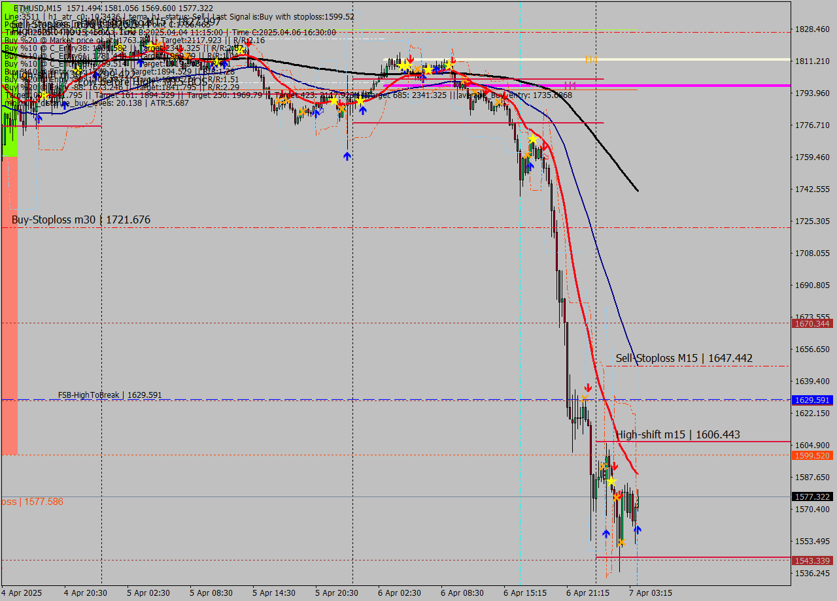
Task: Select the FSB-HighToBreak 1629.591 label
Action: (x=110, y=395)
